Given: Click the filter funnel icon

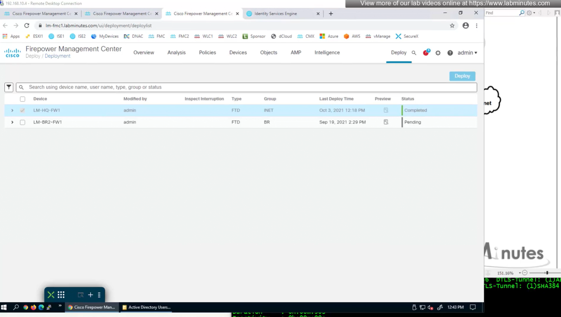Looking at the screenshot, I should point(9,87).
